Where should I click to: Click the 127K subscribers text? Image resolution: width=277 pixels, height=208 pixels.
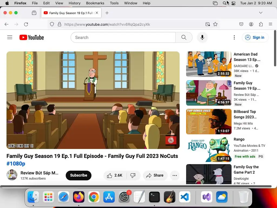click(33, 178)
